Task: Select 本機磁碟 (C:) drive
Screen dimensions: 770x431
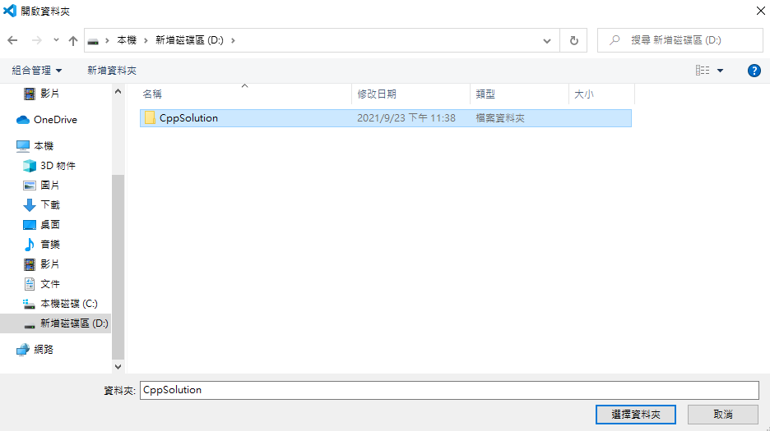Action: click(68, 304)
